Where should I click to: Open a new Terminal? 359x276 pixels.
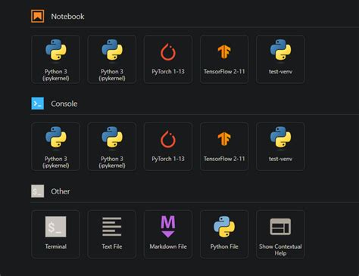[x=56, y=234]
